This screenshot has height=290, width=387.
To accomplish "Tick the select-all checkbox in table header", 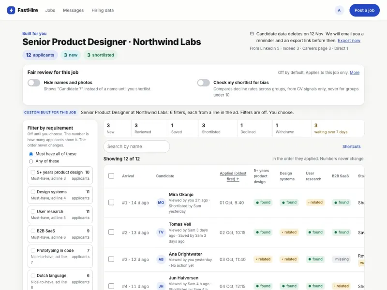I will pyautogui.click(x=111, y=176).
